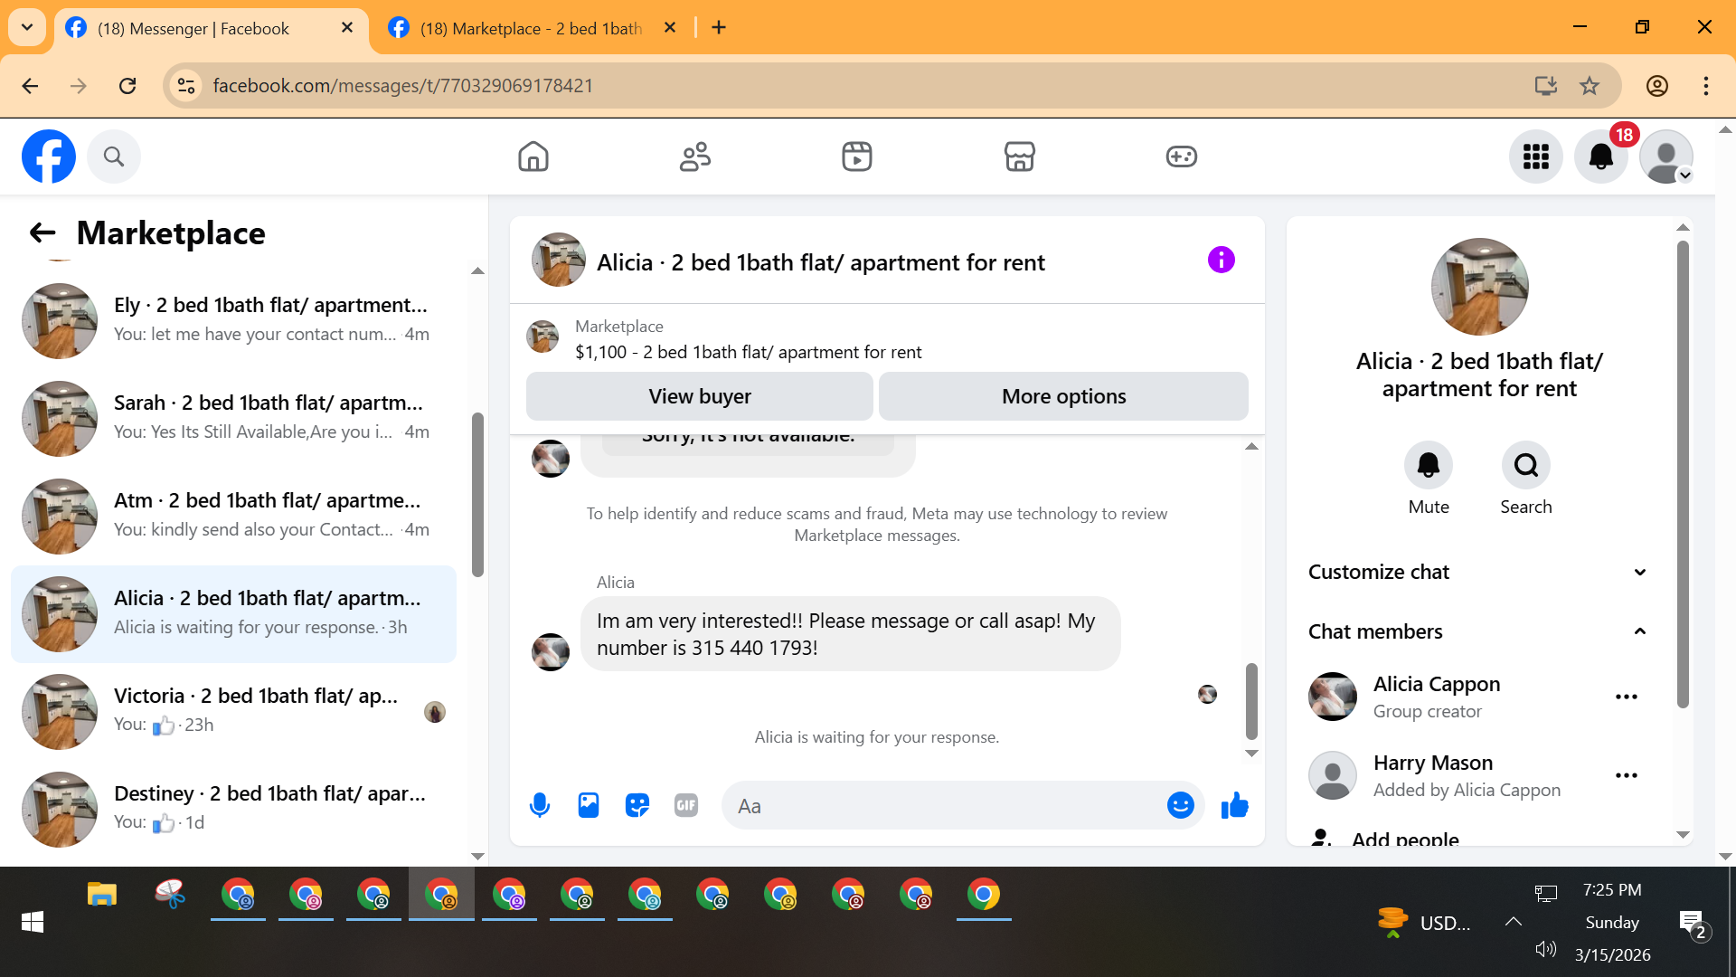Click the taskbar volume speaker icon
1736x977 pixels.
[x=1546, y=949]
